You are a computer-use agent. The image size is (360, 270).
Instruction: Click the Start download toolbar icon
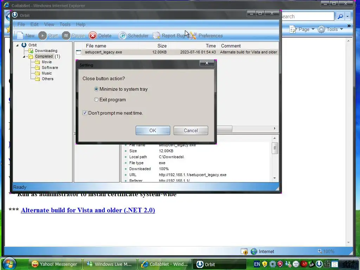coord(43,36)
